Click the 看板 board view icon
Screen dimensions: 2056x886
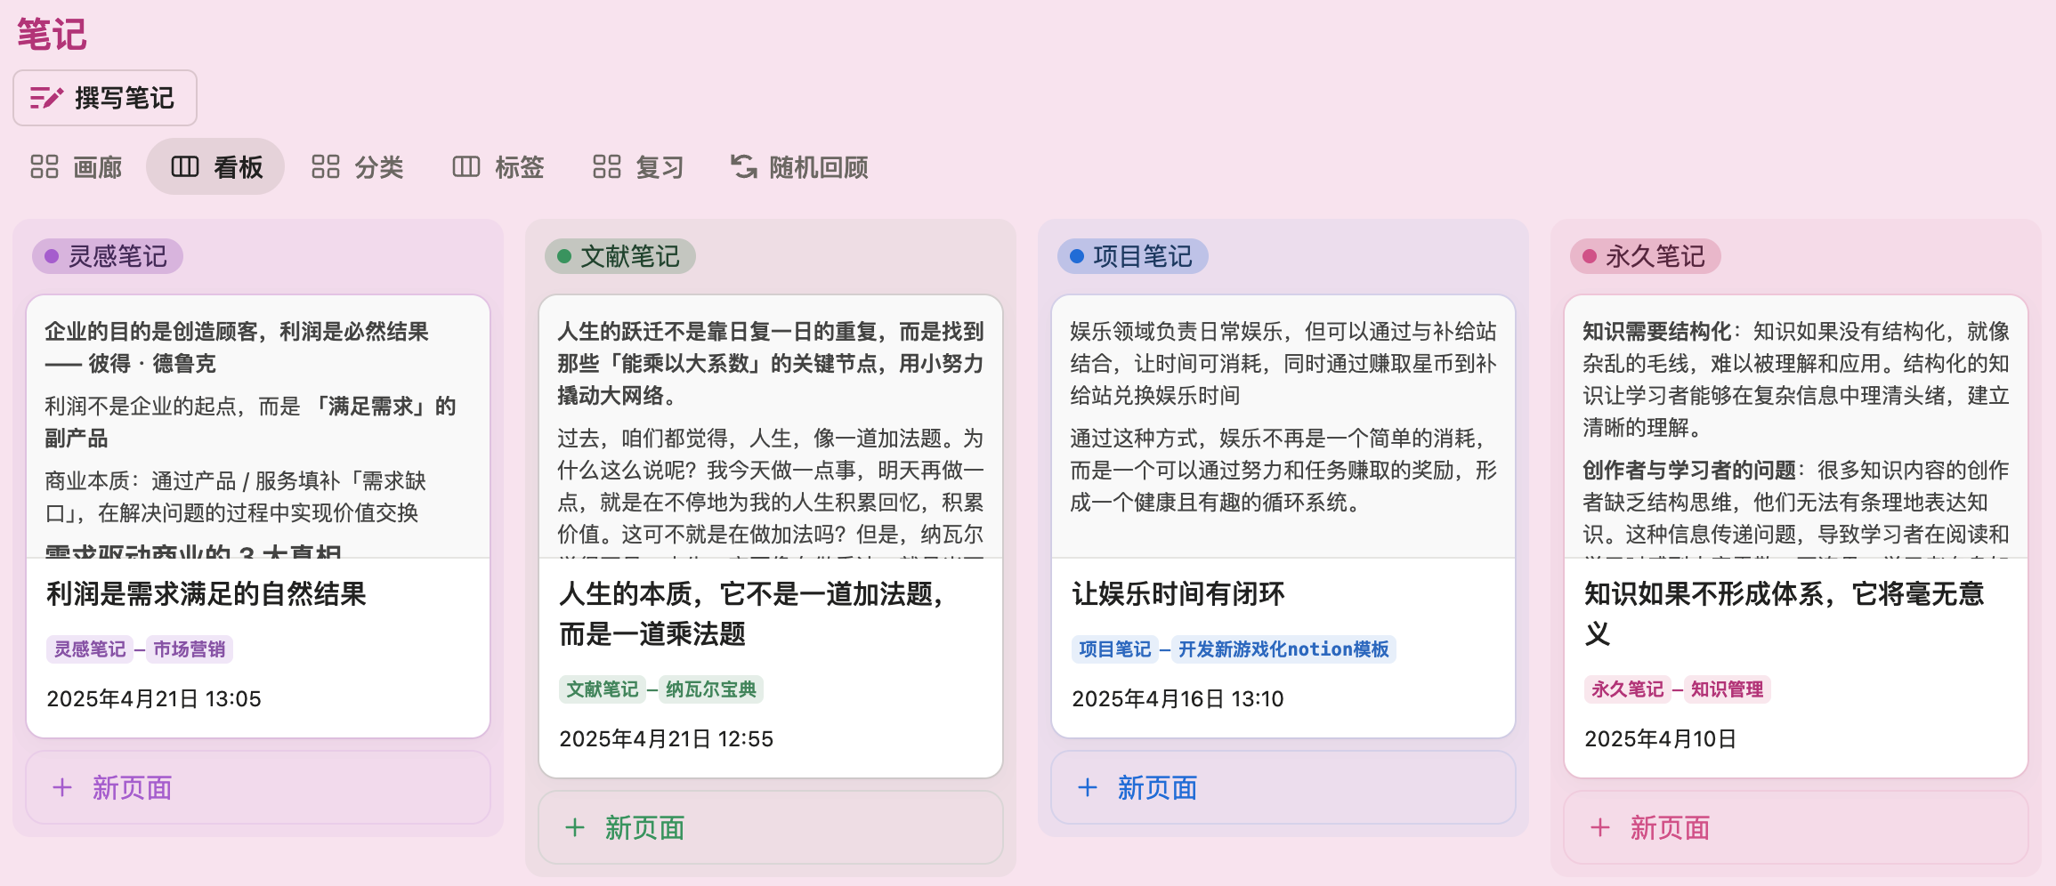point(184,166)
